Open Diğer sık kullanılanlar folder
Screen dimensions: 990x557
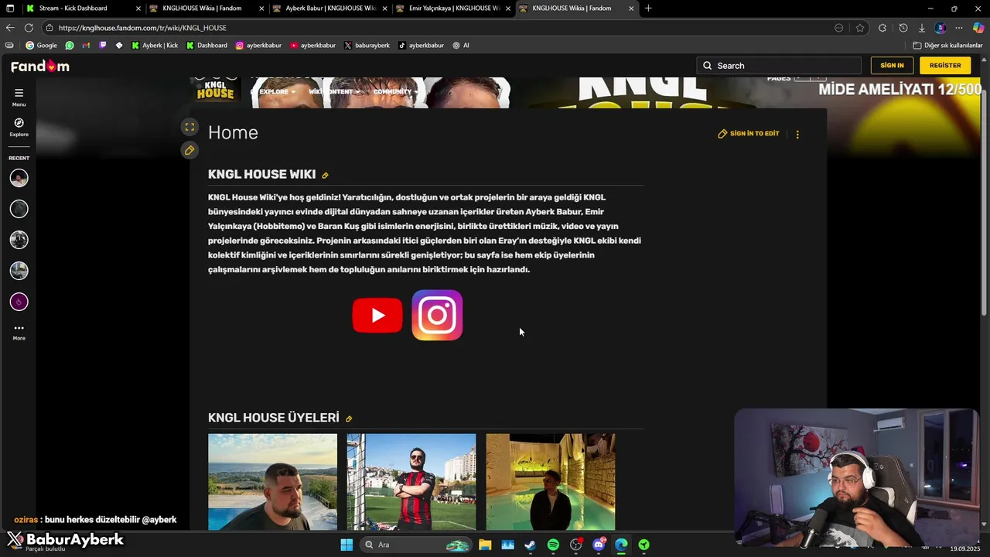click(947, 46)
